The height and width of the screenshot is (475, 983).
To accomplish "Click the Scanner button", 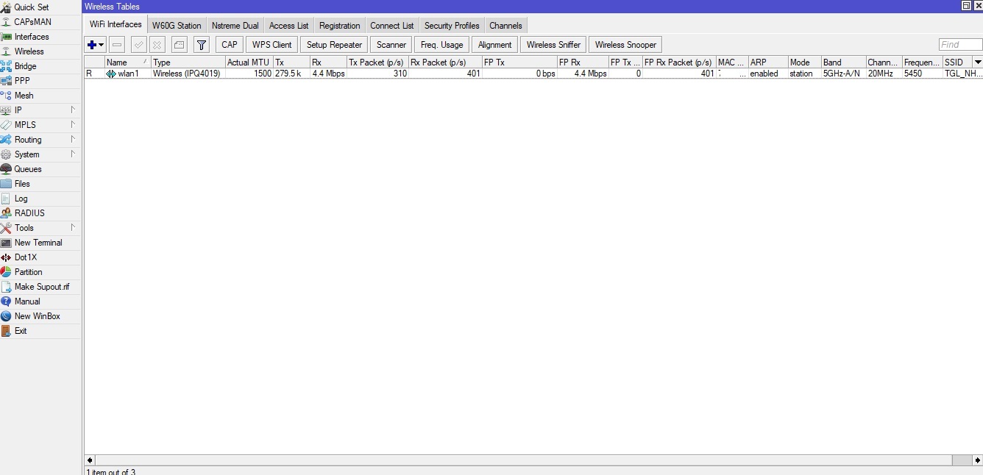I will point(391,45).
